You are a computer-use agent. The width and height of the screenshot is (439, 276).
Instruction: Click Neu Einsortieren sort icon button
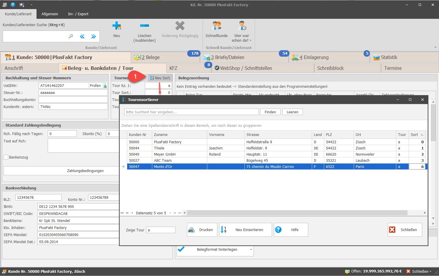point(245,230)
